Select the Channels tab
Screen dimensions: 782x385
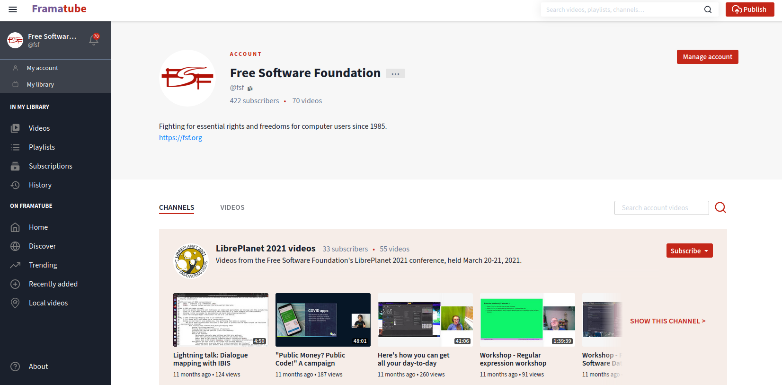tap(177, 207)
